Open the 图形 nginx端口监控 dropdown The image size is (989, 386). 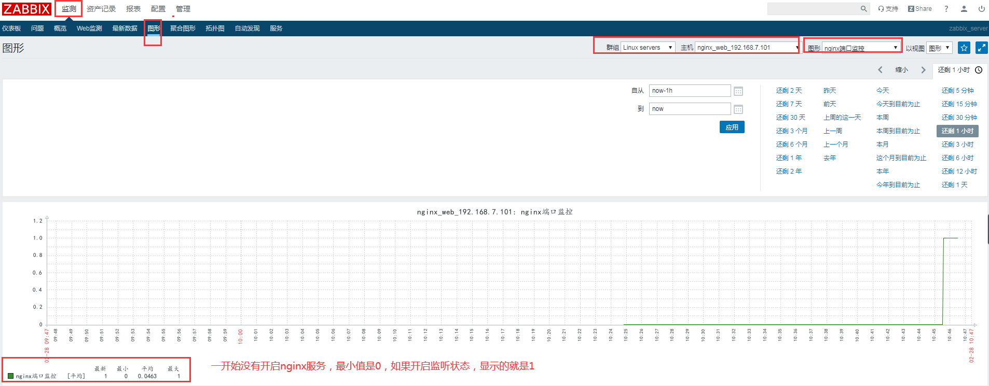[x=861, y=48]
